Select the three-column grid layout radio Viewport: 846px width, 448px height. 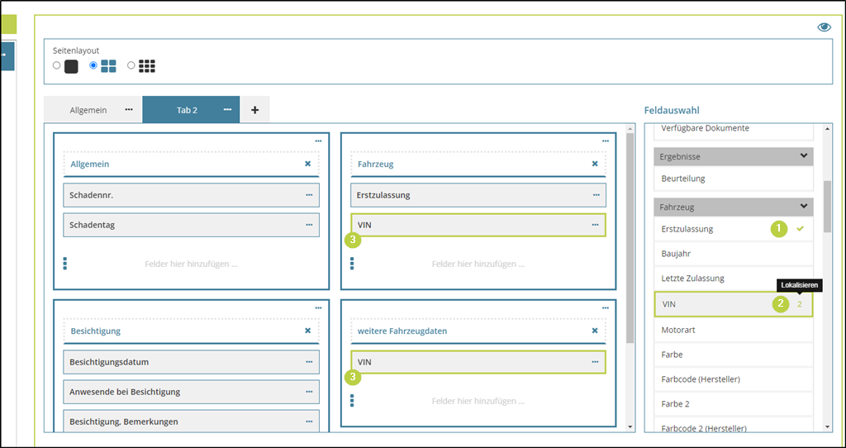tap(131, 65)
